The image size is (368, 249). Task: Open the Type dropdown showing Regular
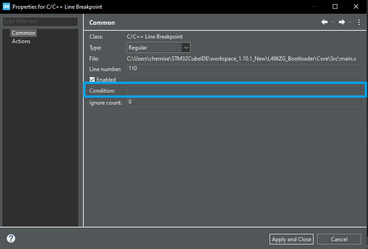tap(158, 48)
